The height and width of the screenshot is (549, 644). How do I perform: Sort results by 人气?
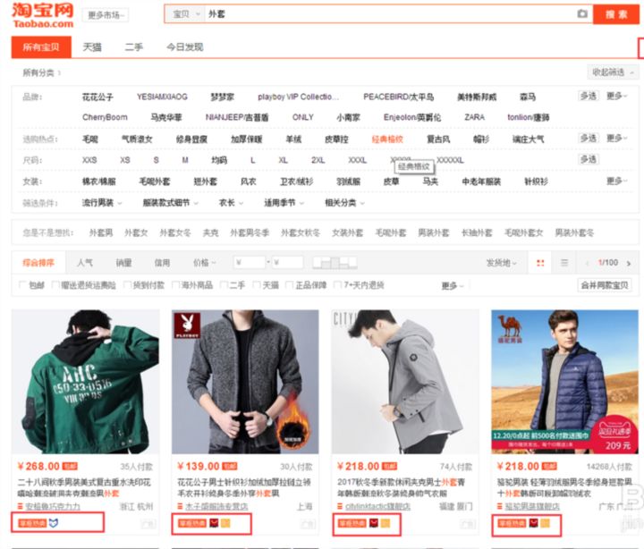85,263
